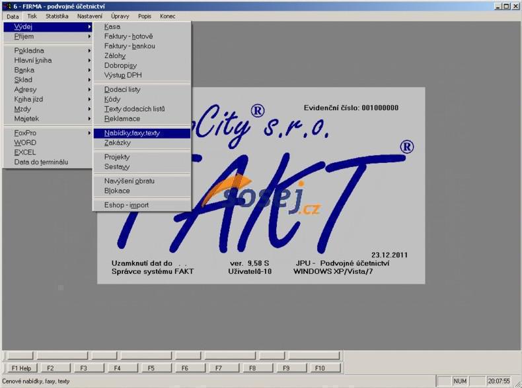This screenshot has width=522, height=388.
Task: Open the Popis menu
Action: click(145, 16)
